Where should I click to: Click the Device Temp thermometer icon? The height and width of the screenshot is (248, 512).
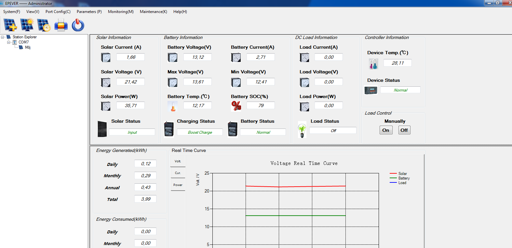click(x=373, y=64)
